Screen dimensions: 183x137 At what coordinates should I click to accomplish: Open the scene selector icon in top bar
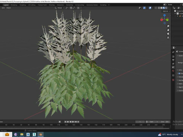pyautogui.click(x=165, y=5)
